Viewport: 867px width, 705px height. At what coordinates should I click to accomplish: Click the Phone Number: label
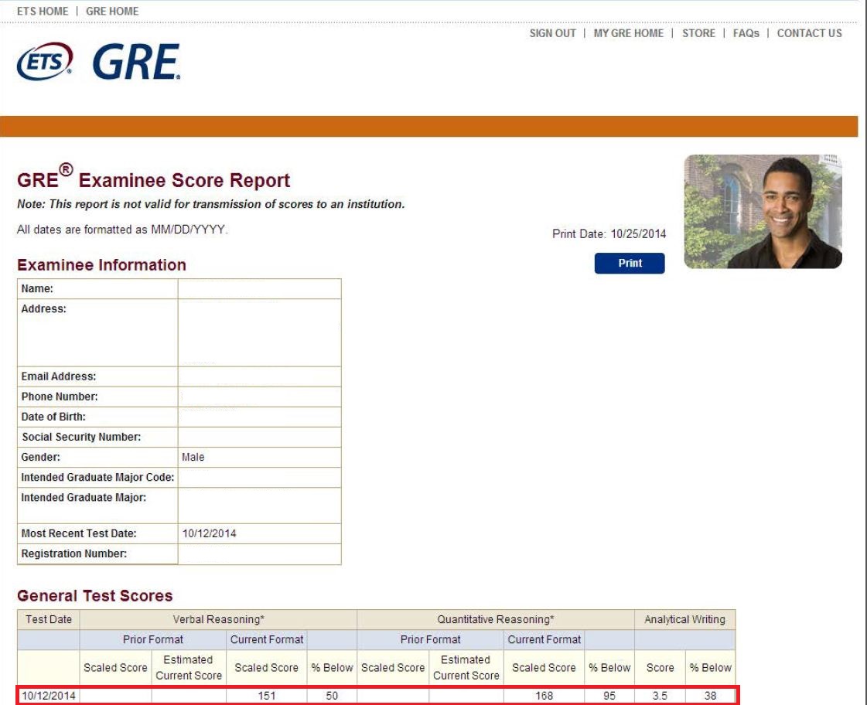click(x=59, y=397)
